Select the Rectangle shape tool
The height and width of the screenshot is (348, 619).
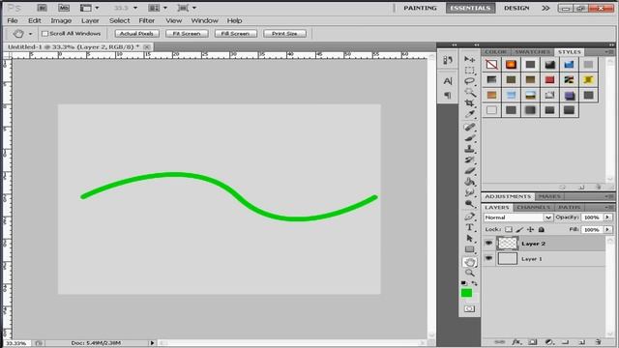point(469,249)
